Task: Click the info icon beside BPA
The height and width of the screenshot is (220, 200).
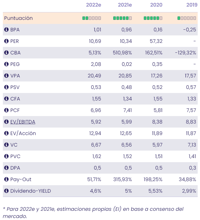Action: [x=6, y=30]
